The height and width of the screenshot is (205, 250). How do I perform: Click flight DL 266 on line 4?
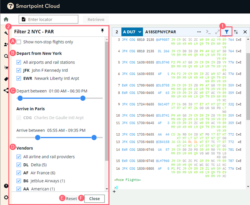(164, 51)
